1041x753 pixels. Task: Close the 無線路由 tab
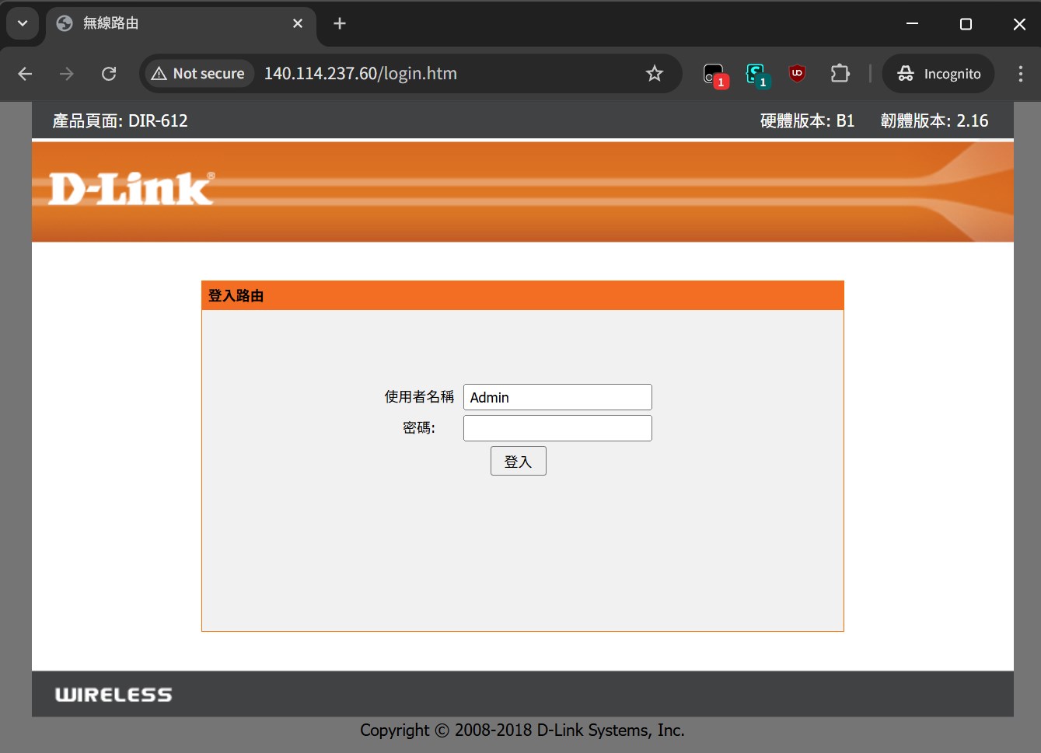pyautogui.click(x=298, y=23)
